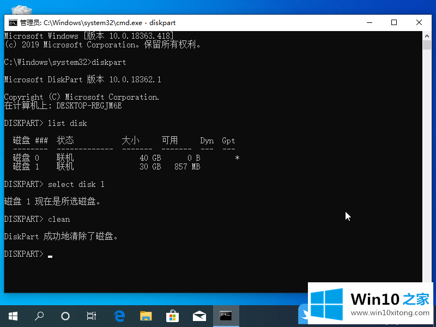Open File Explorer from taskbar
This screenshot has width=436, height=327.
pos(146,316)
